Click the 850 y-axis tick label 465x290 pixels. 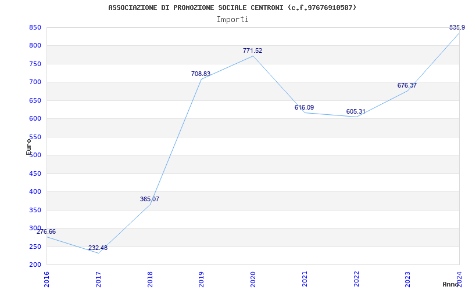click(x=35, y=27)
